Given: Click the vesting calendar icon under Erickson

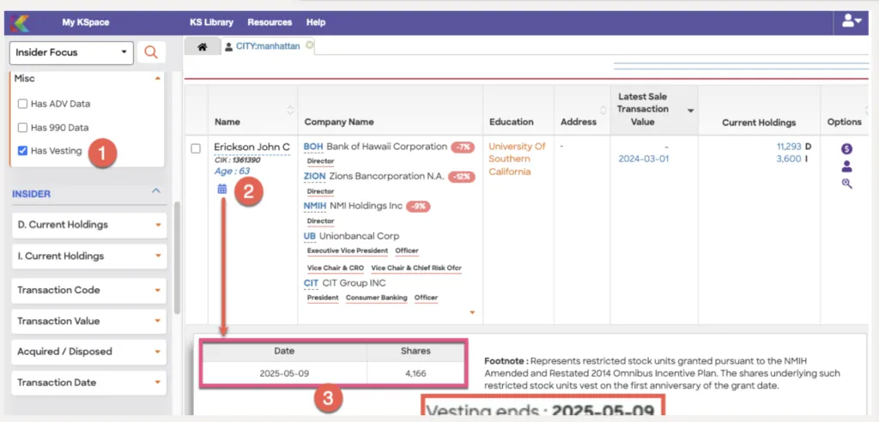Looking at the screenshot, I should click(x=222, y=189).
